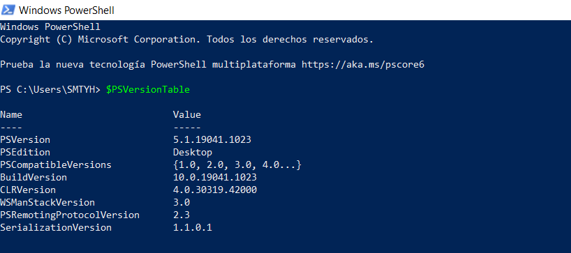Click the 1.1.0.1 SerializationVersion value

193,228
